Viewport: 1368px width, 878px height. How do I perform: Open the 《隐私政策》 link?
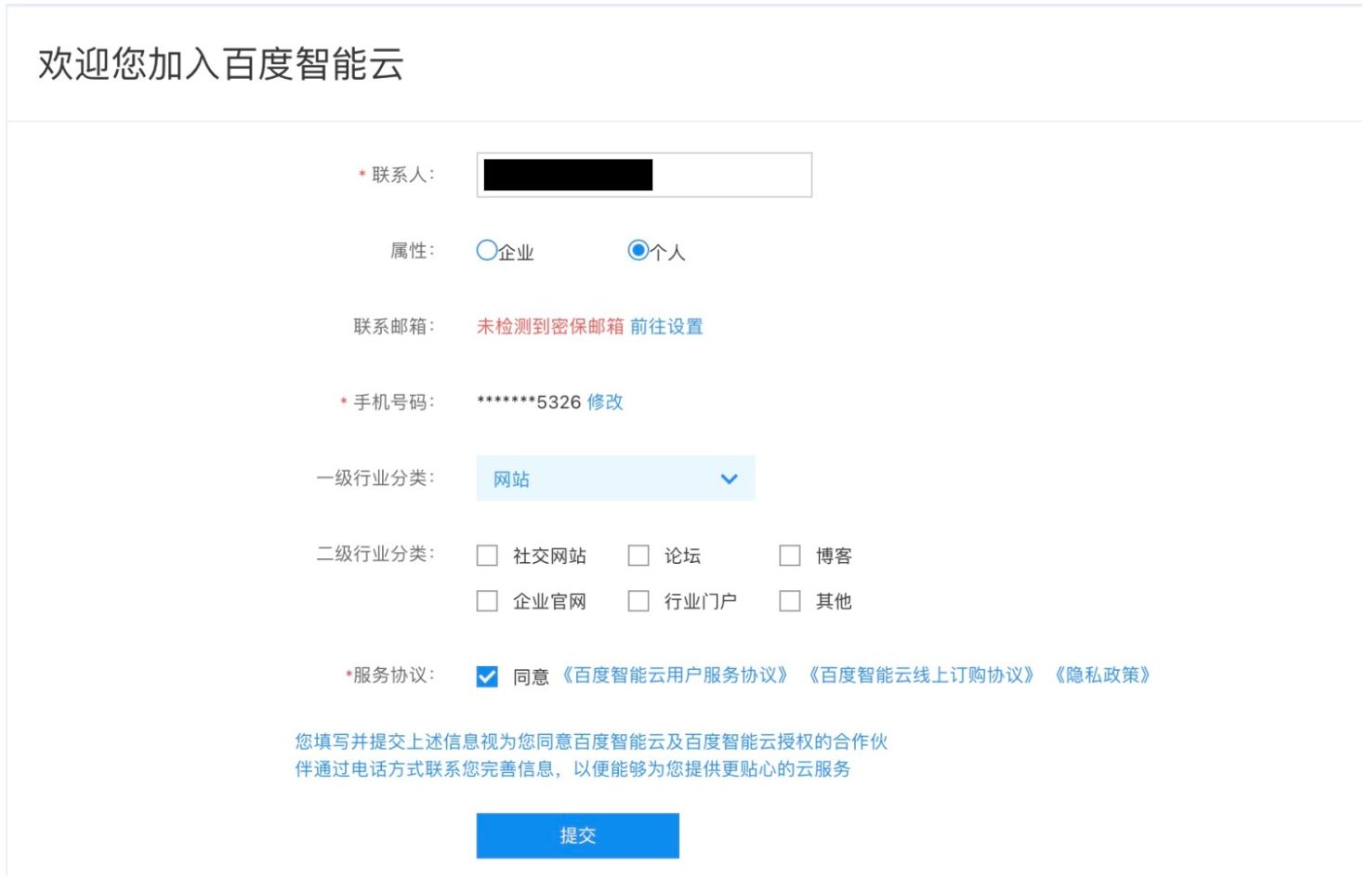pos(1102,675)
